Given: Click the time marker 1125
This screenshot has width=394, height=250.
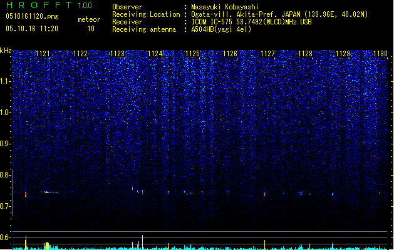Looking at the screenshot, I should (x=193, y=54).
